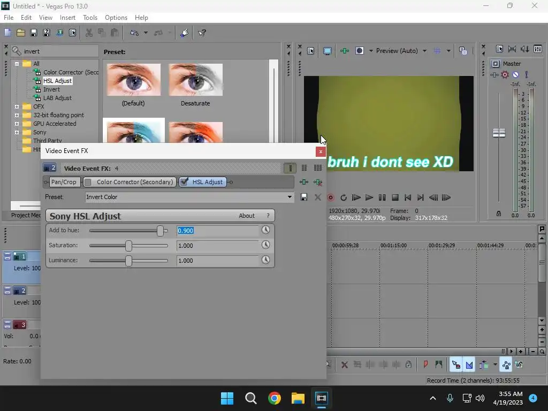The height and width of the screenshot is (411, 548).
Task: Click the Save As icon with the question mark
Action: point(47,33)
